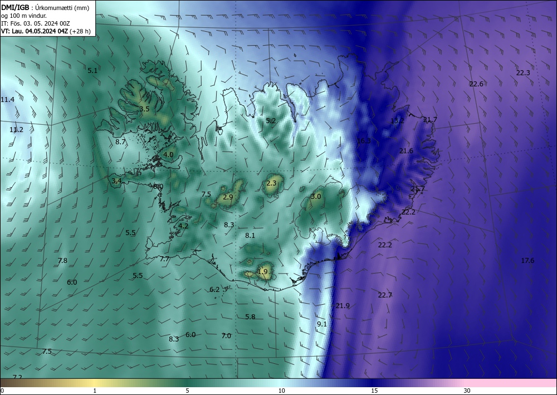Click the legend tick label 1

95,391
